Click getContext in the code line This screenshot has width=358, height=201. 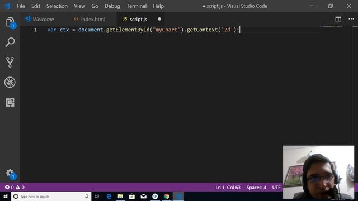coord(202,30)
